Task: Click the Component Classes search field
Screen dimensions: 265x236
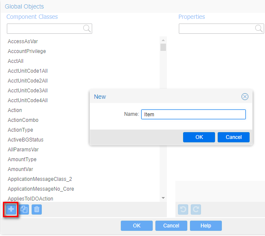Action: coord(45,29)
